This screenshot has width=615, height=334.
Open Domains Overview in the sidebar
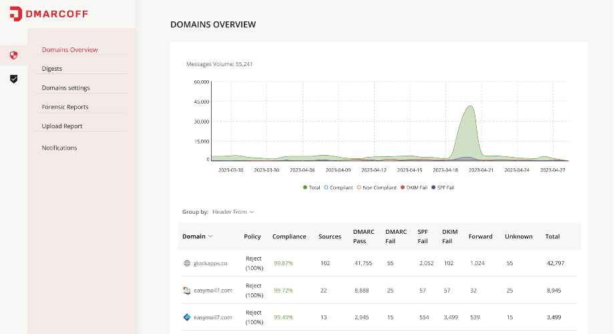[x=69, y=49]
